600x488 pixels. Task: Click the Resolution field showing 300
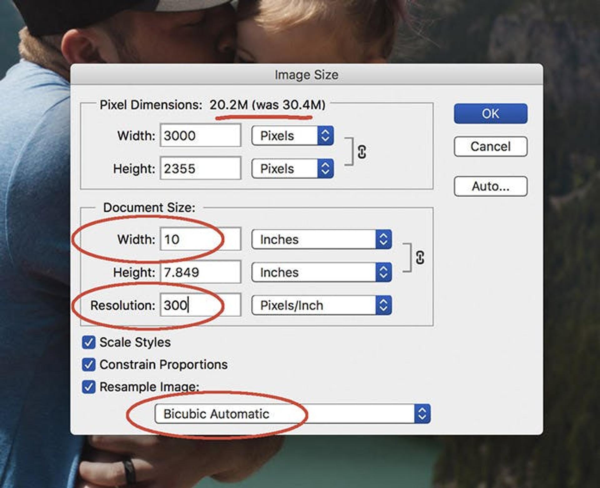[x=200, y=305]
